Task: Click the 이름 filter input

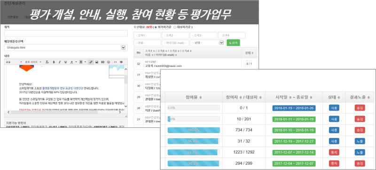Action: pos(148,43)
